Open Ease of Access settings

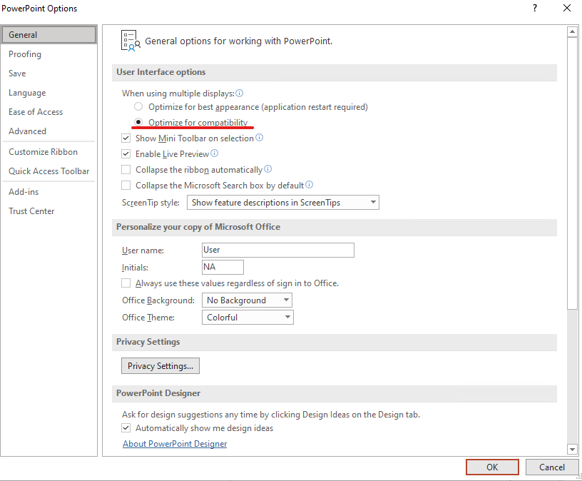(49, 112)
